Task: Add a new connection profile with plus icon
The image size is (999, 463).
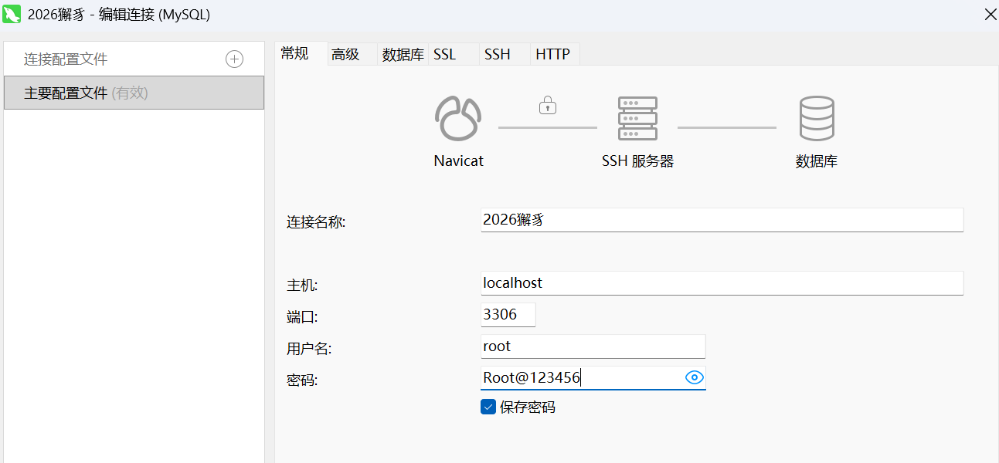Action: [234, 59]
